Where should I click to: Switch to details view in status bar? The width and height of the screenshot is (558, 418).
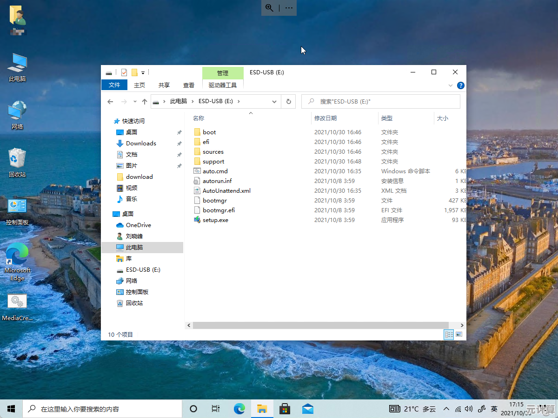tap(449, 334)
